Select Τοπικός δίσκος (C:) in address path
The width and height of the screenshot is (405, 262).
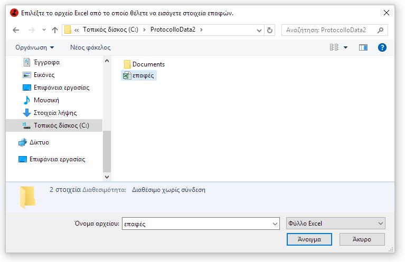110,30
